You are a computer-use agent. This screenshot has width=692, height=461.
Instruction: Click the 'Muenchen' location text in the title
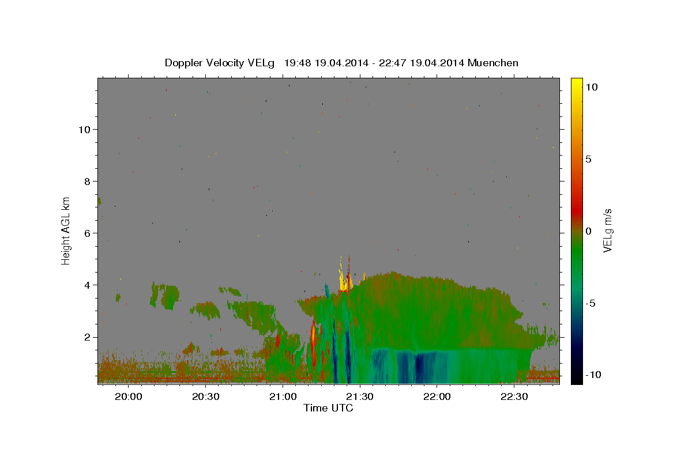coord(493,63)
